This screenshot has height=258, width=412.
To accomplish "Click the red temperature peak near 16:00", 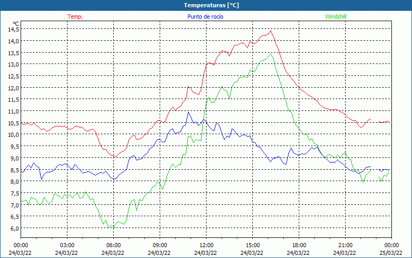I will click(x=270, y=31).
